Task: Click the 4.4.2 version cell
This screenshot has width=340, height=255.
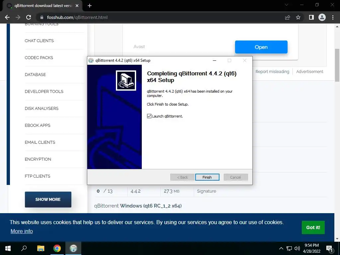Action: (135, 191)
